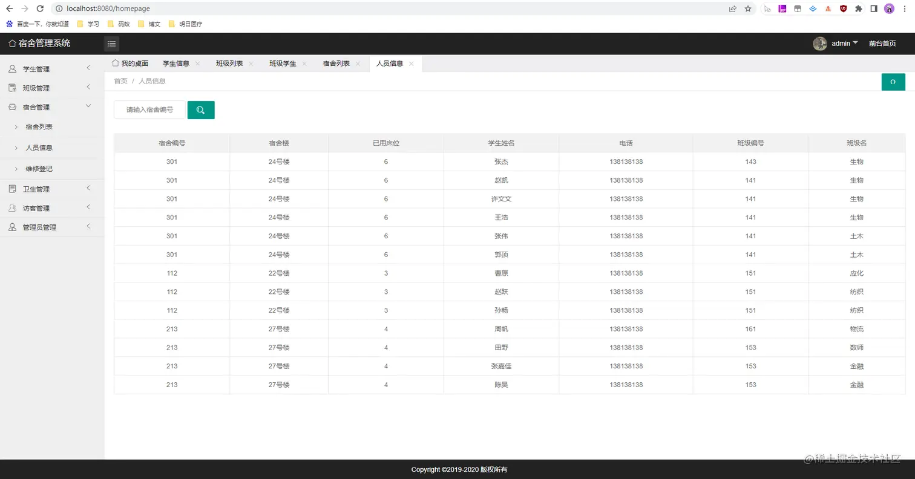This screenshot has width=915, height=479.
Task: Switch to the 学生信息 tab
Action: (176, 64)
